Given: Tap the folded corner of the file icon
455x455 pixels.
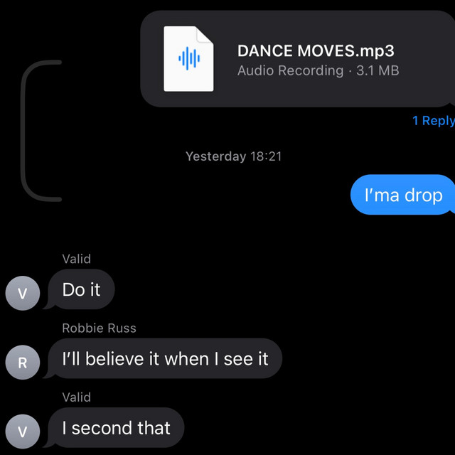Looking at the screenshot, I should click(205, 35).
